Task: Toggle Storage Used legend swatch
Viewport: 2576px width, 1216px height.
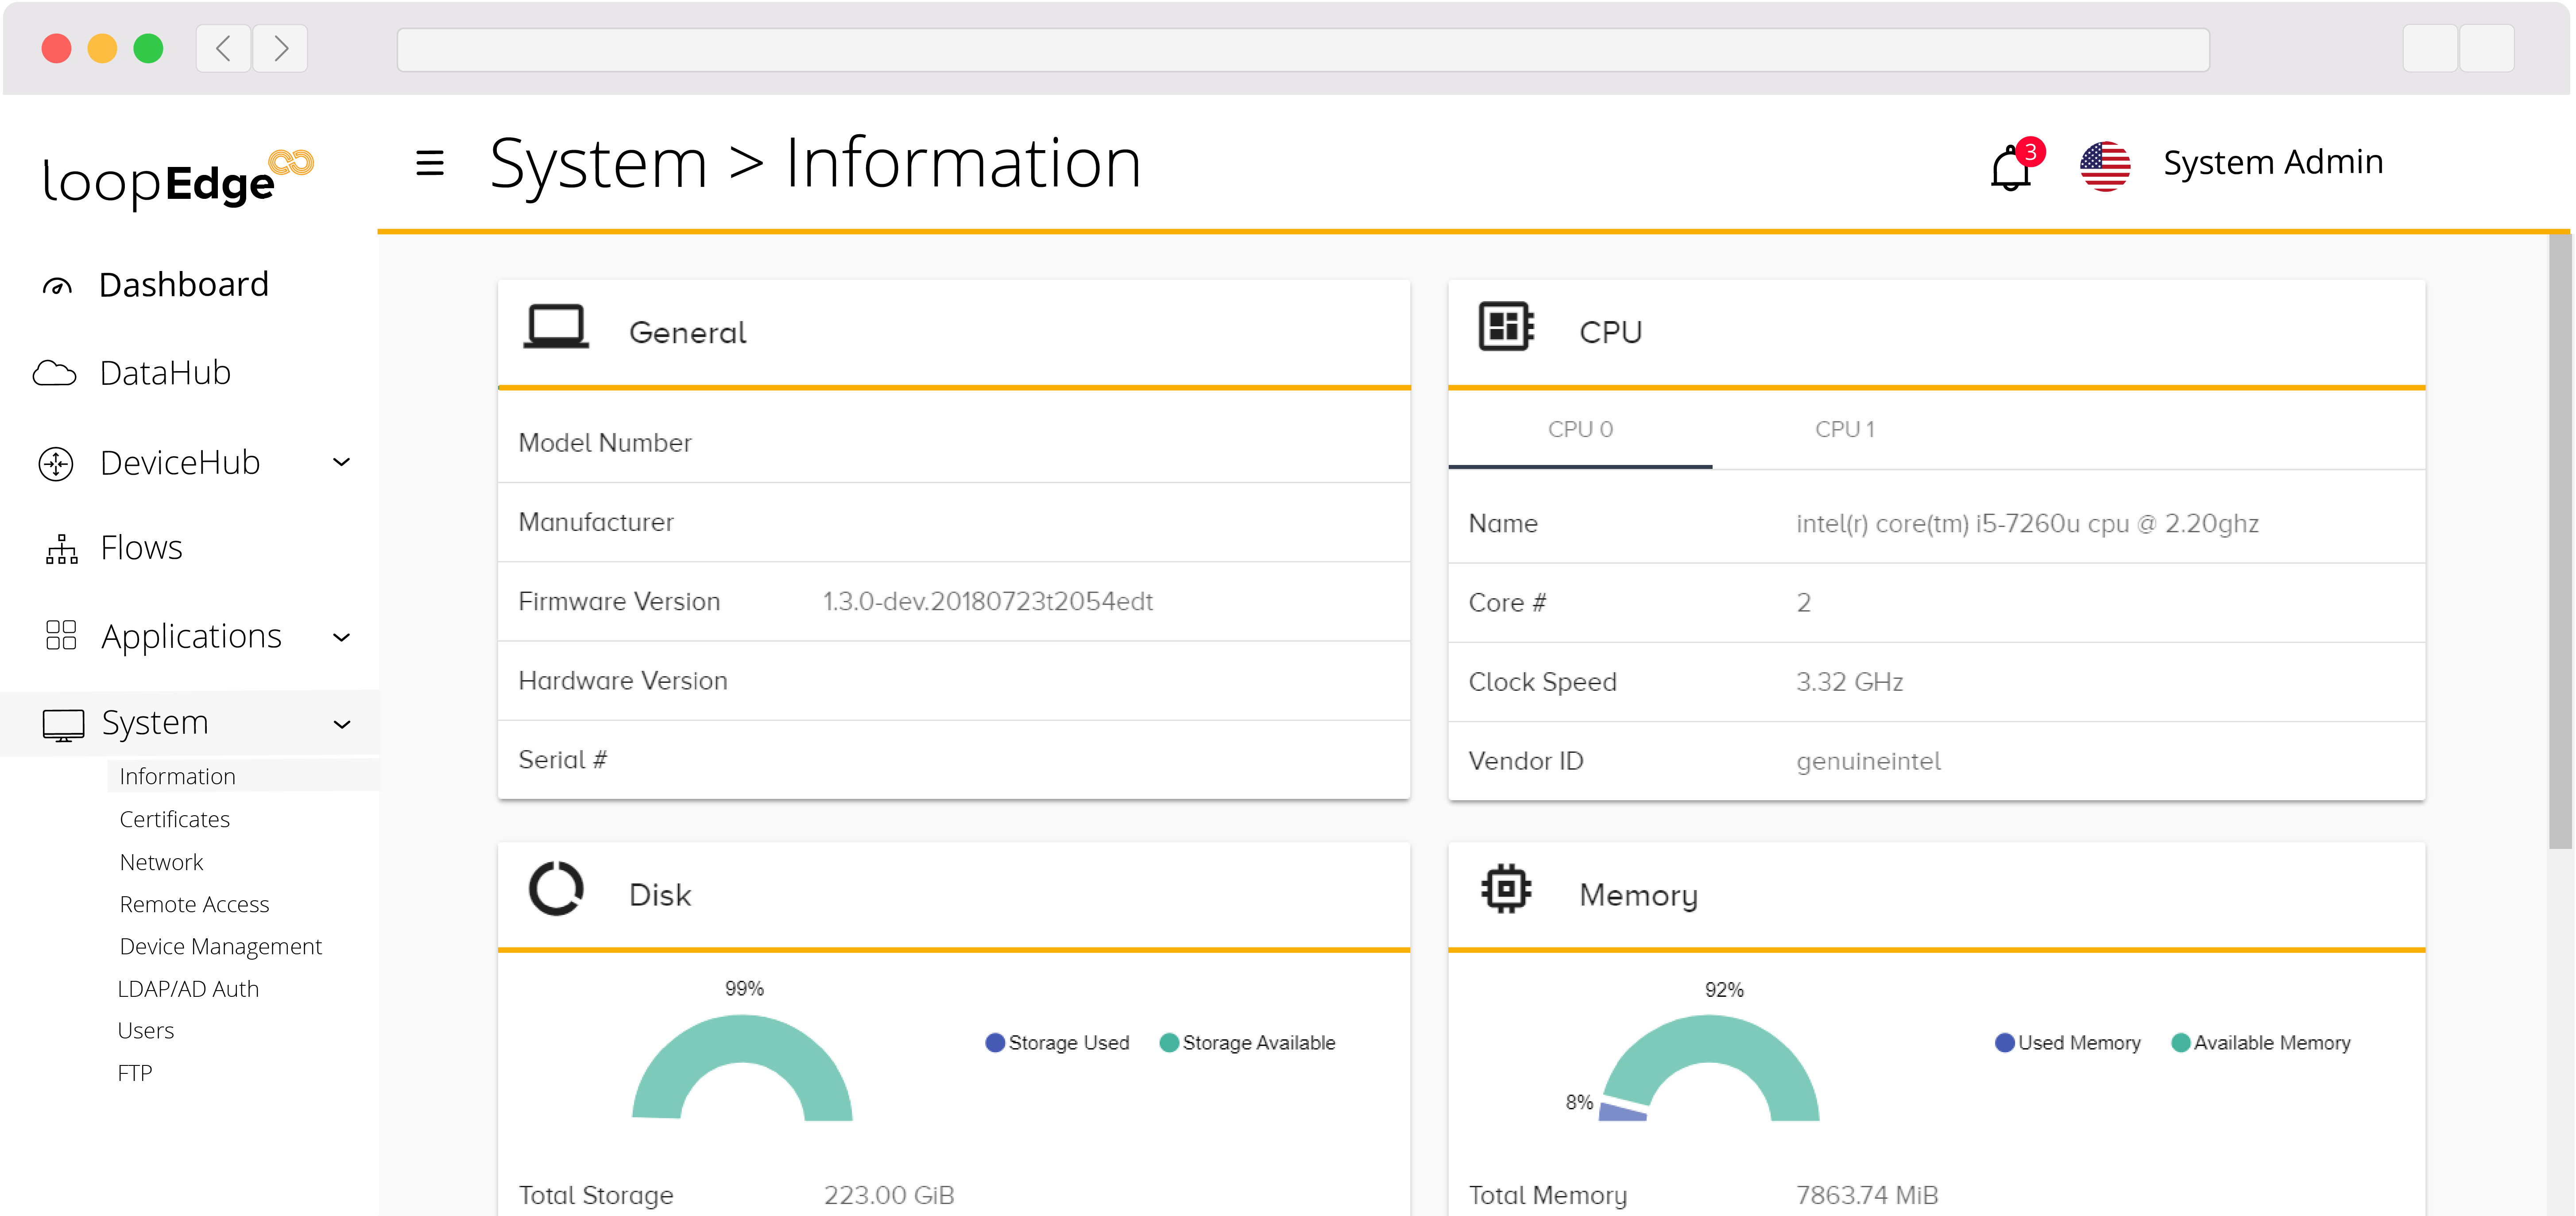Action: click(995, 1043)
